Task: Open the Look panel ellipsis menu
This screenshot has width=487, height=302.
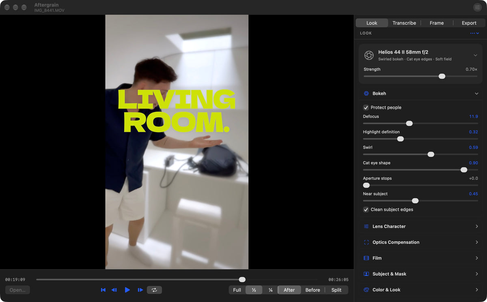Action: point(474,33)
